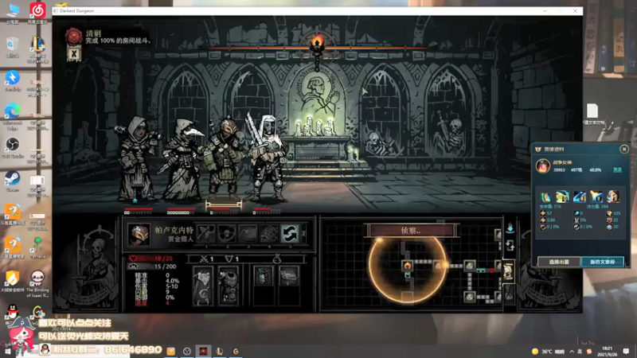This screenshot has width=637, height=358.
Task: Switch to the inventory tab below map
Action: (509, 293)
